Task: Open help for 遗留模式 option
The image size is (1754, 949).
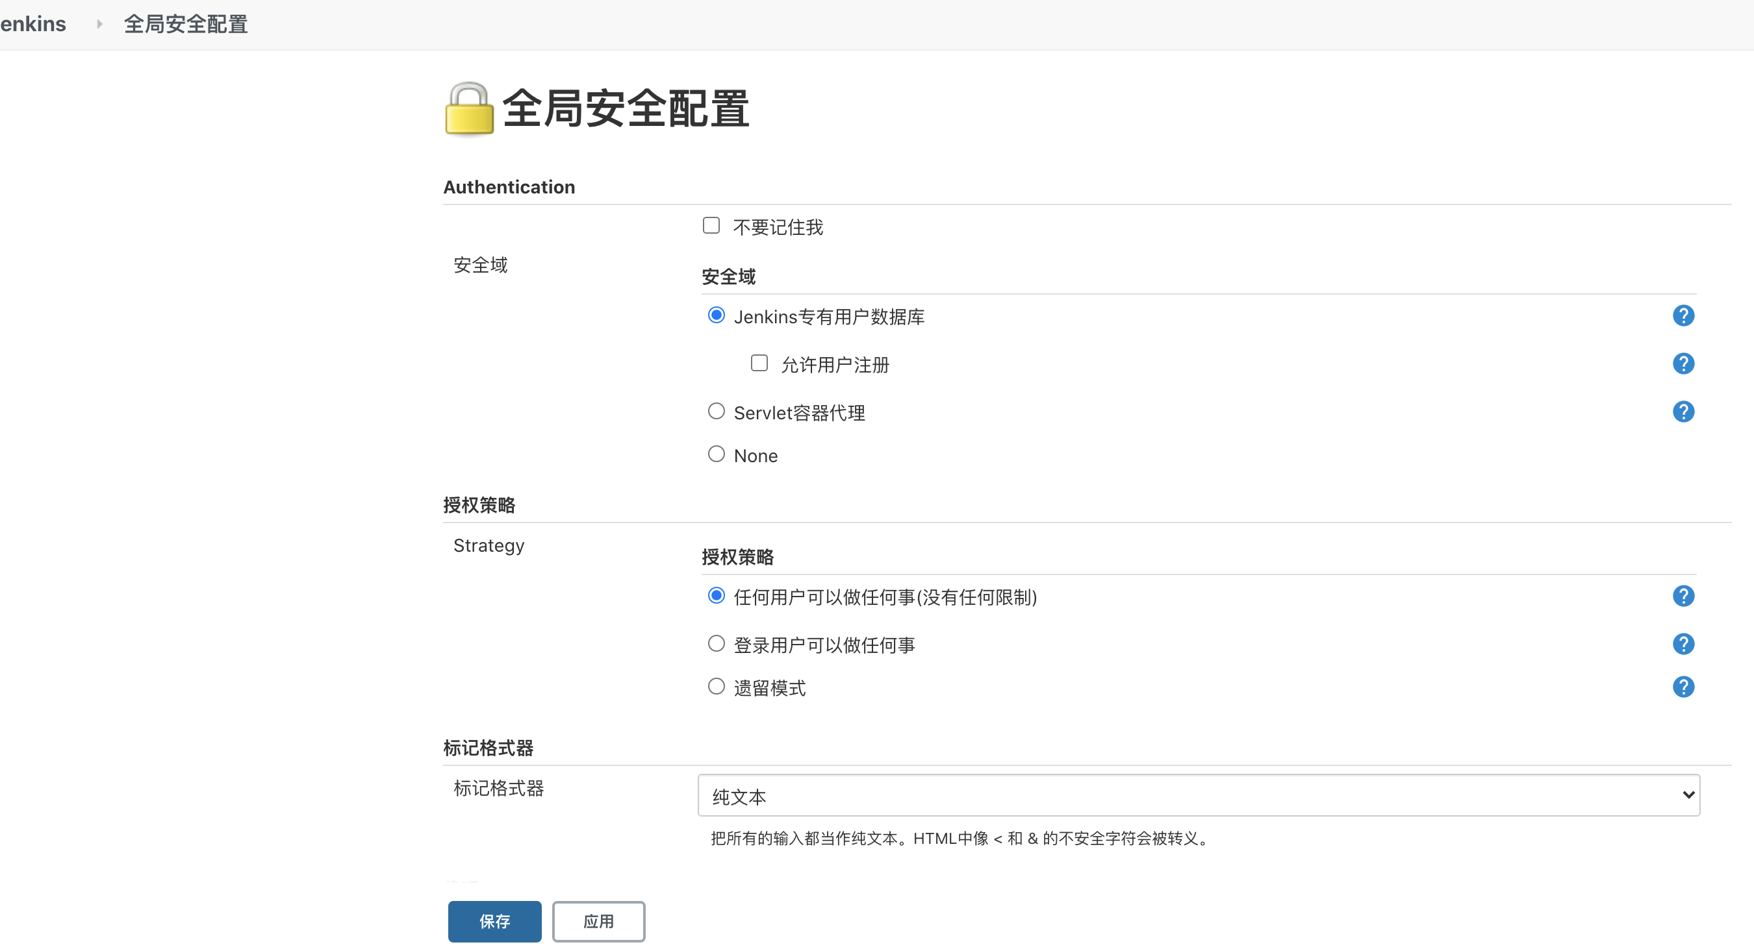Action: (1683, 687)
